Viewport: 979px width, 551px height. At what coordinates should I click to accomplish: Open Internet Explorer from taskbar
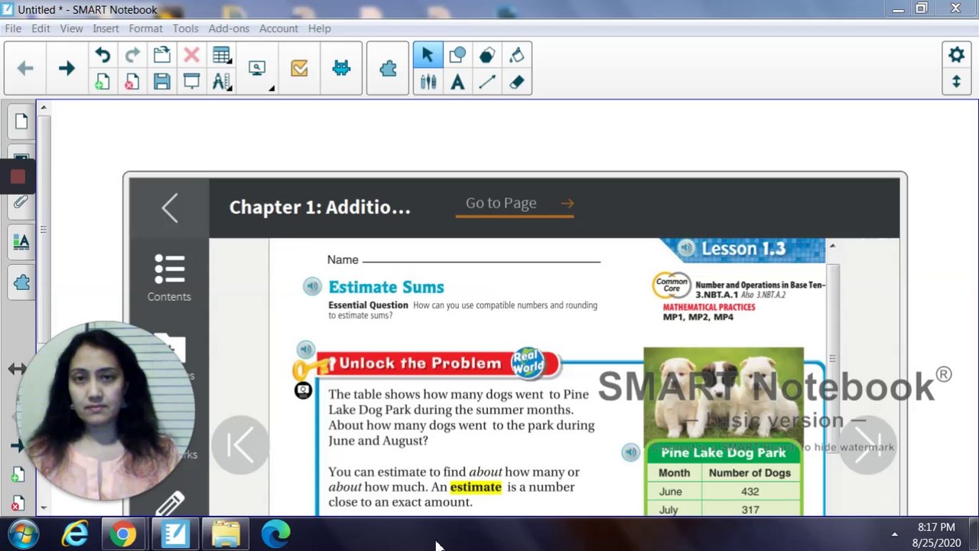75,533
